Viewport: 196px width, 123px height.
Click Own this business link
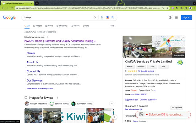coord(148,100)
